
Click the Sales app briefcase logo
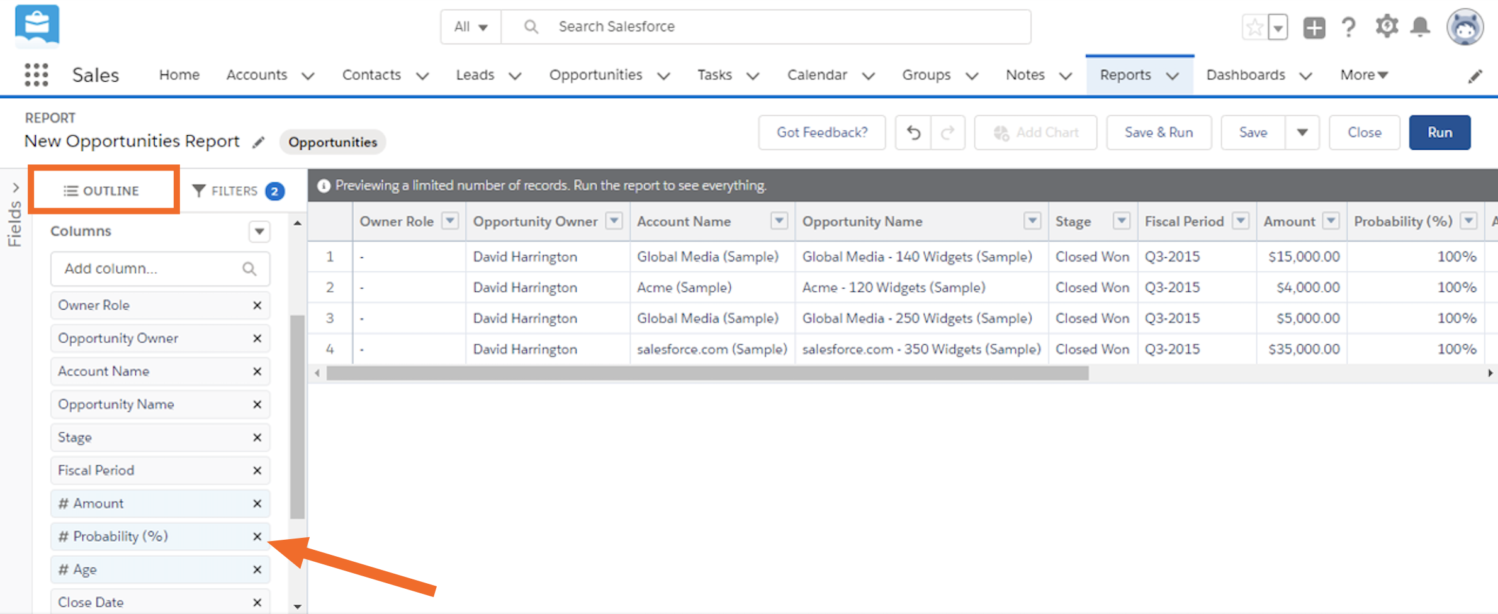click(x=37, y=26)
